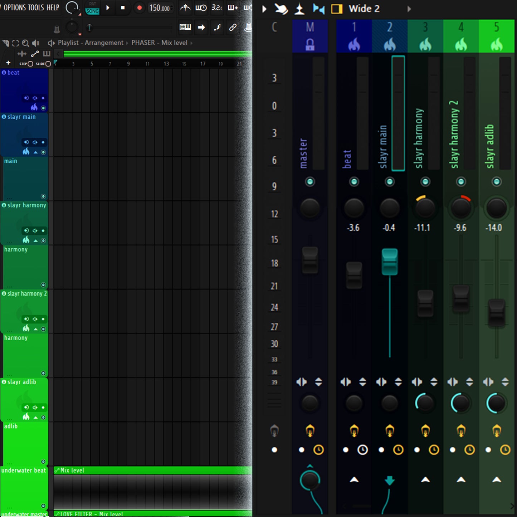Click the beat track latency clock icon
The width and height of the screenshot is (517, 517).
click(362, 450)
